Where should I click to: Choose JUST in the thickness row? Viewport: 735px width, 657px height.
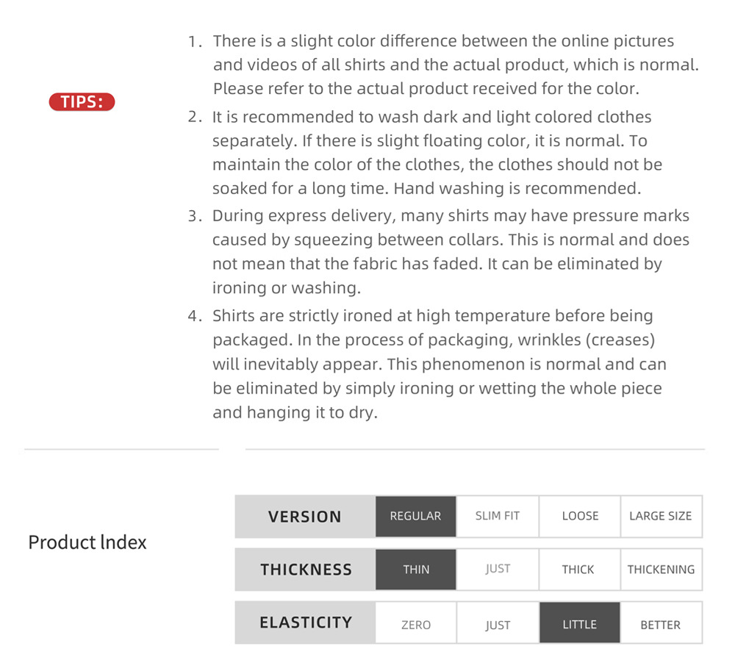point(498,570)
